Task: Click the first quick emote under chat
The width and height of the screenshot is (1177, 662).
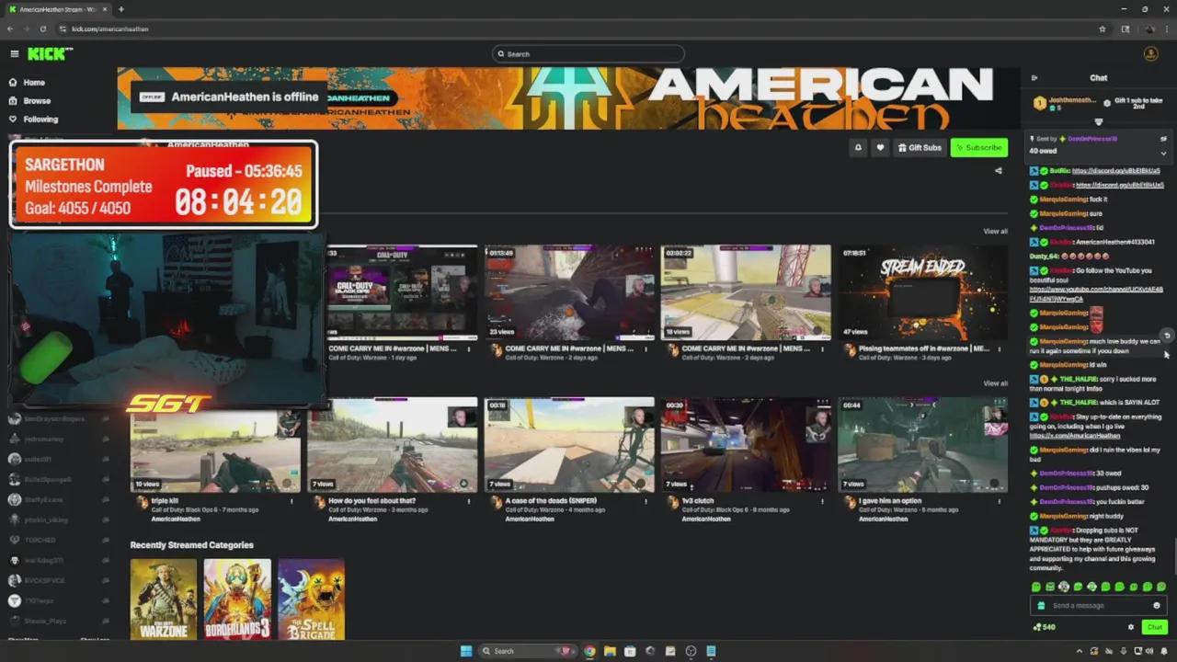Action: click(1036, 588)
